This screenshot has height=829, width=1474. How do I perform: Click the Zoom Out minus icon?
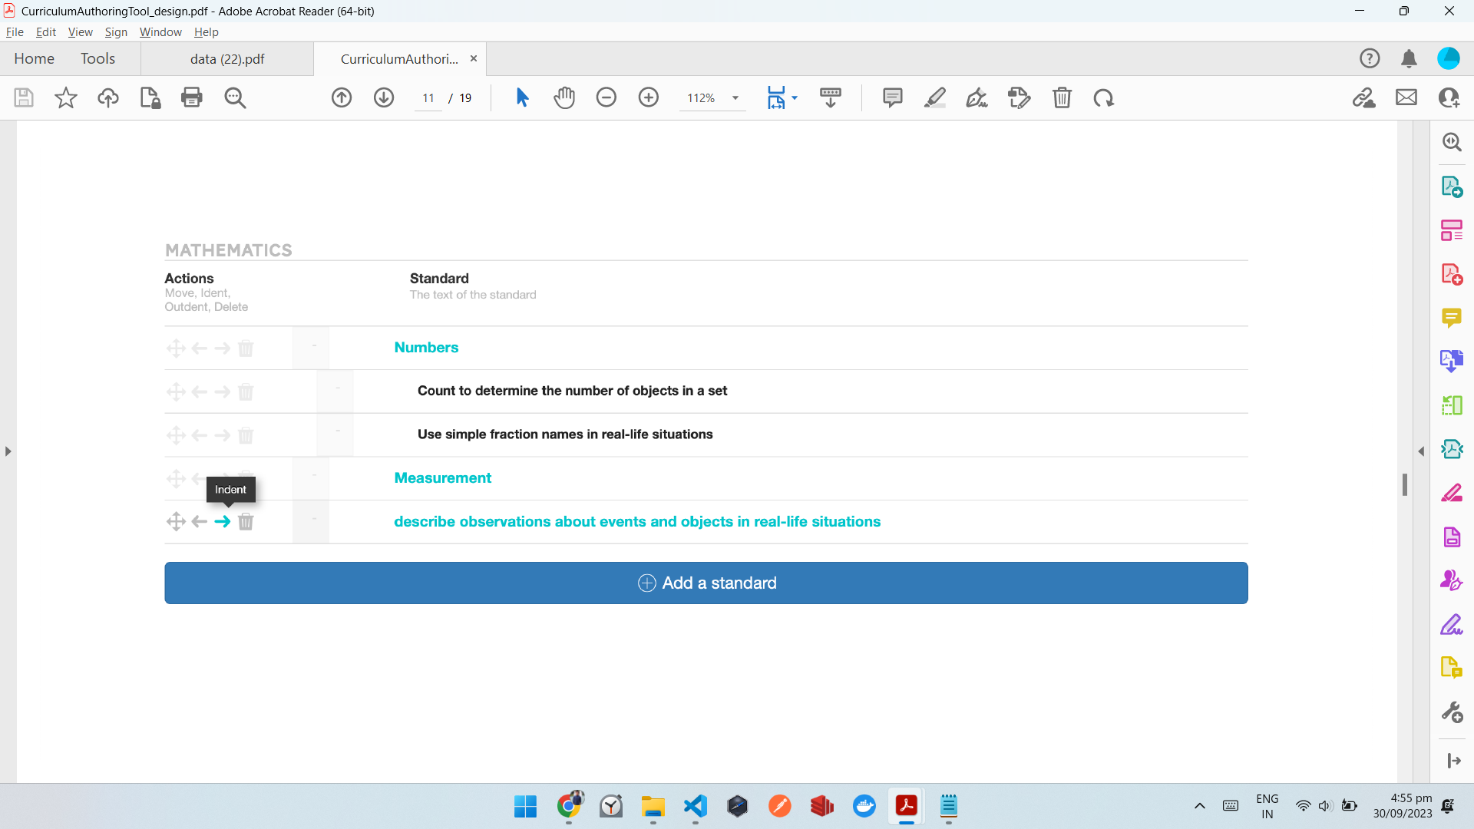[606, 97]
